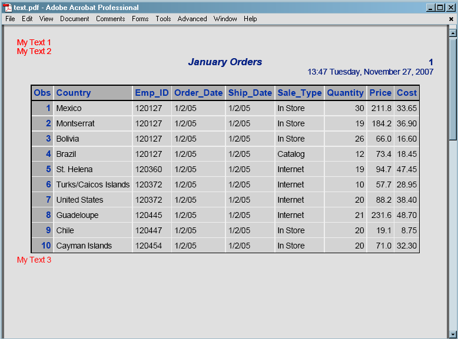Click the scroll up arrow
The height and width of the screenshot is (339, 458).
(453, 33)
